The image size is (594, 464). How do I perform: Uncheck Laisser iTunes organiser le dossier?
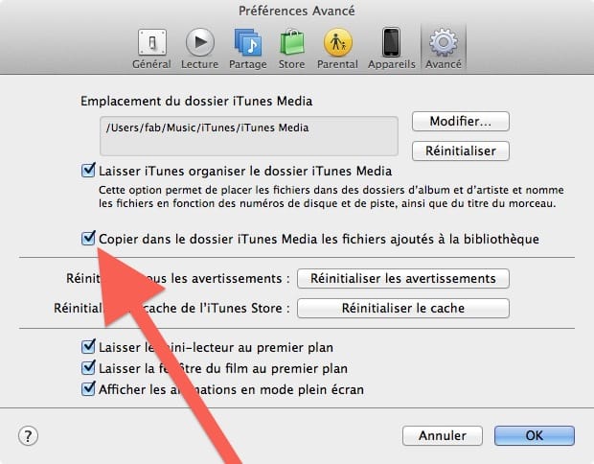tap(88, 171)
